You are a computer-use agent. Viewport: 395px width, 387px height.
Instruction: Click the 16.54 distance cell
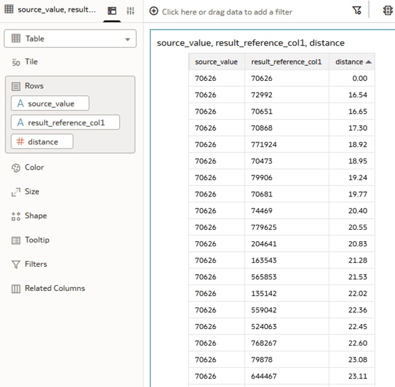[x=352, y=95]
